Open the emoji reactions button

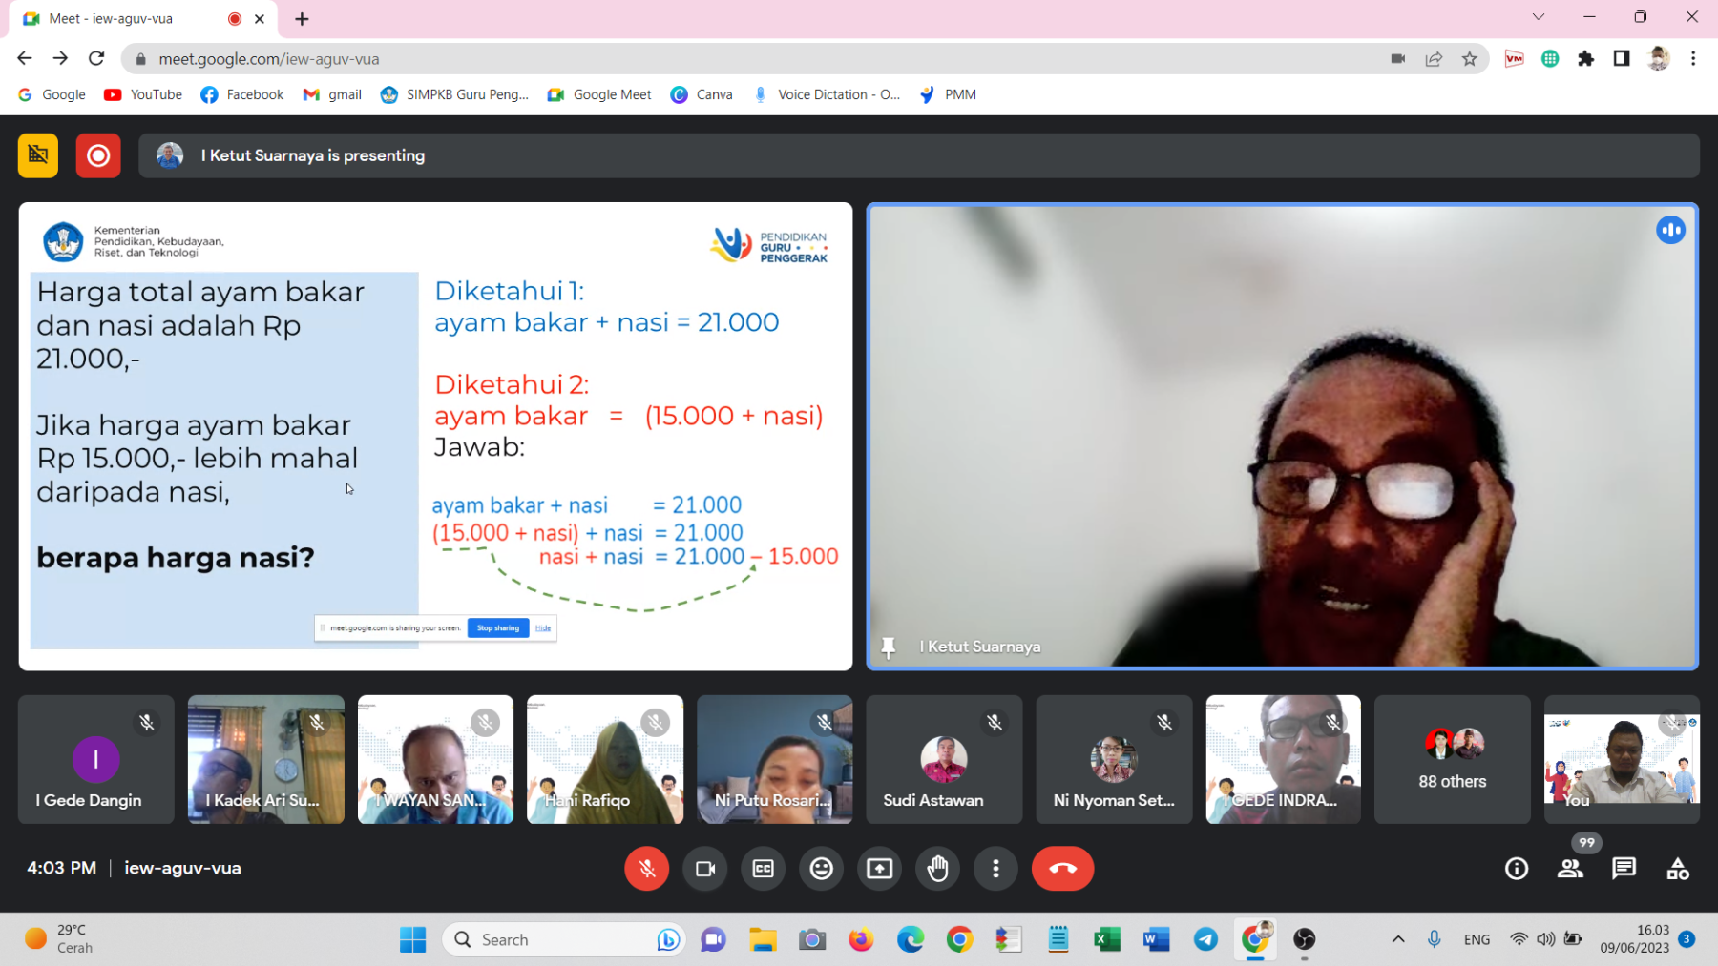(822, 869)
